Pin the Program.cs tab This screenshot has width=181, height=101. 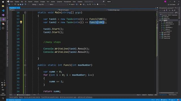pos(17,8)
